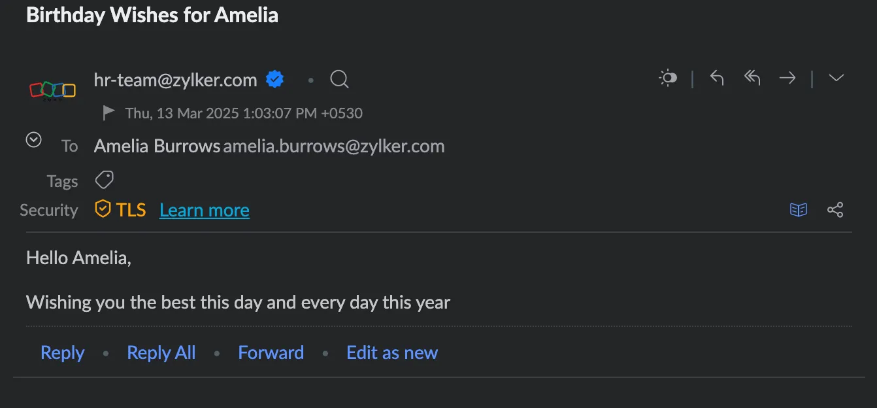Add a tag using the tag icon

[x=105, y=180]
